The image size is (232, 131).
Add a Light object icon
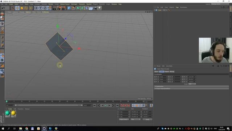coord(100,8)
